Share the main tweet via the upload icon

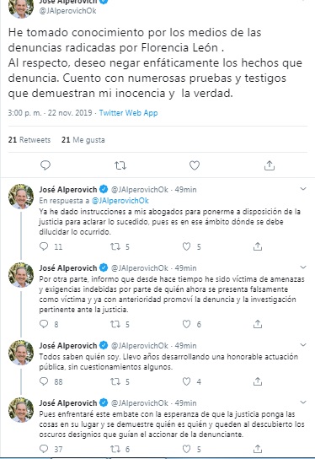click(x=270, y=165)
